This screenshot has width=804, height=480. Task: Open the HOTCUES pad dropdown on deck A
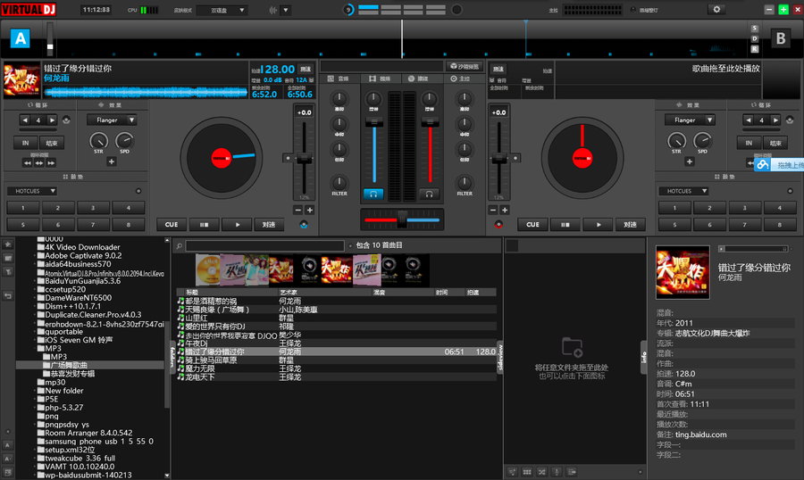pyautogui.click(x=32, y=191)
